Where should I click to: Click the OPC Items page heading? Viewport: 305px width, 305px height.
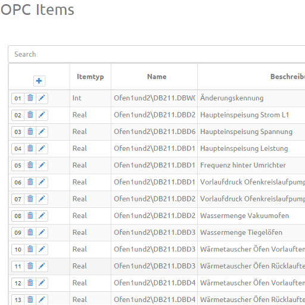pyautogui.click(x=38, y=10)
